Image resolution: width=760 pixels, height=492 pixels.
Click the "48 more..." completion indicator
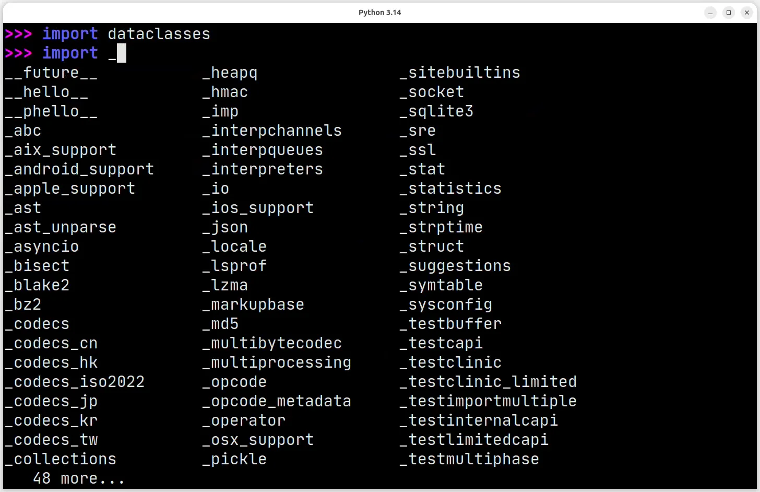coord(79,478)
